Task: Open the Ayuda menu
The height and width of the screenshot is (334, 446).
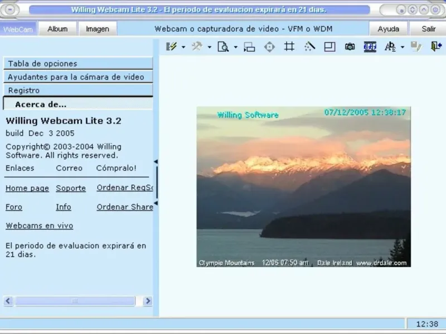Action: click(x=389, y=29)
